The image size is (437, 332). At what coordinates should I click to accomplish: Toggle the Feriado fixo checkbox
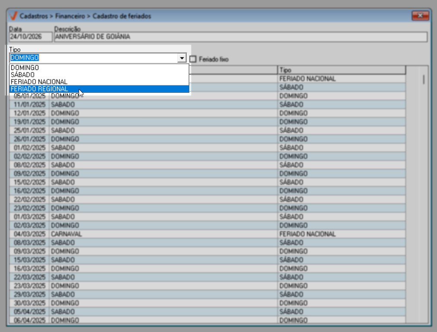tap(193, 59)
